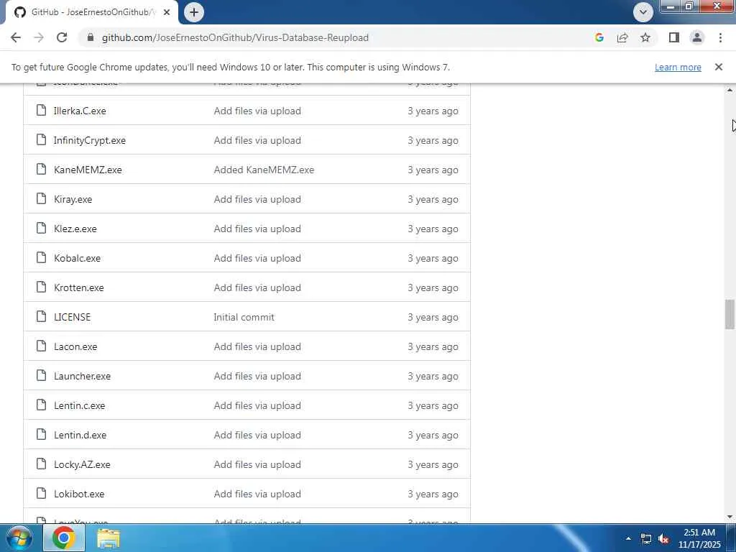Click the padlock site info icon
736x552 pixels.
click(91, 37)
